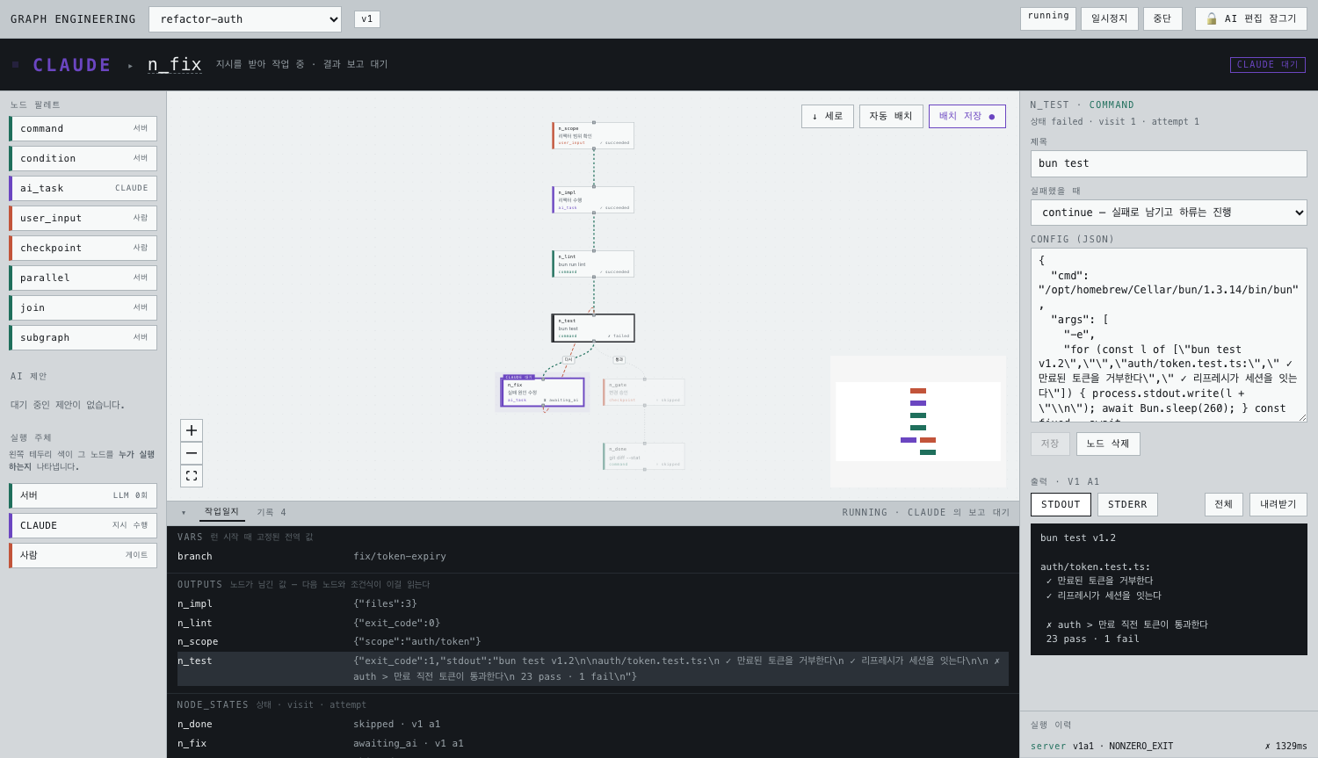Stop the run with 중단 button
The height and width of the screenshot is (758, 1318).
pos(1162,18)
